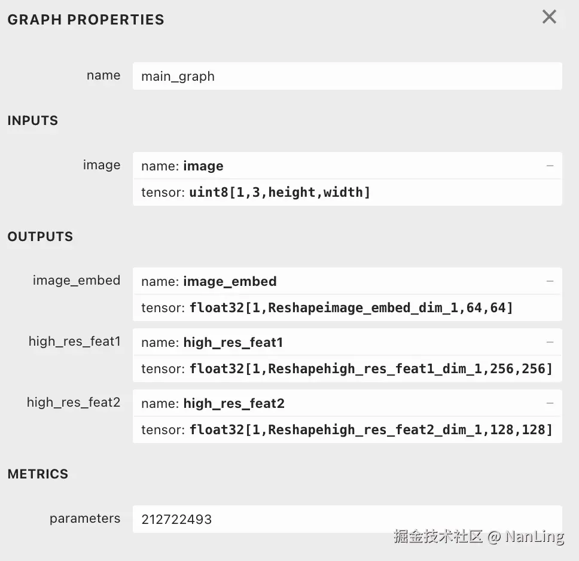The height and width of the screenshot is (561, 579).
Task: Click the main_graph name field
Action: click(347, 77)
